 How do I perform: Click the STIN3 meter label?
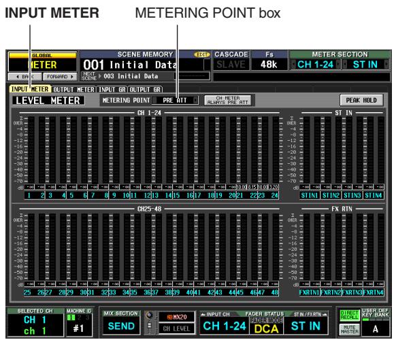[x=352, y=195]
